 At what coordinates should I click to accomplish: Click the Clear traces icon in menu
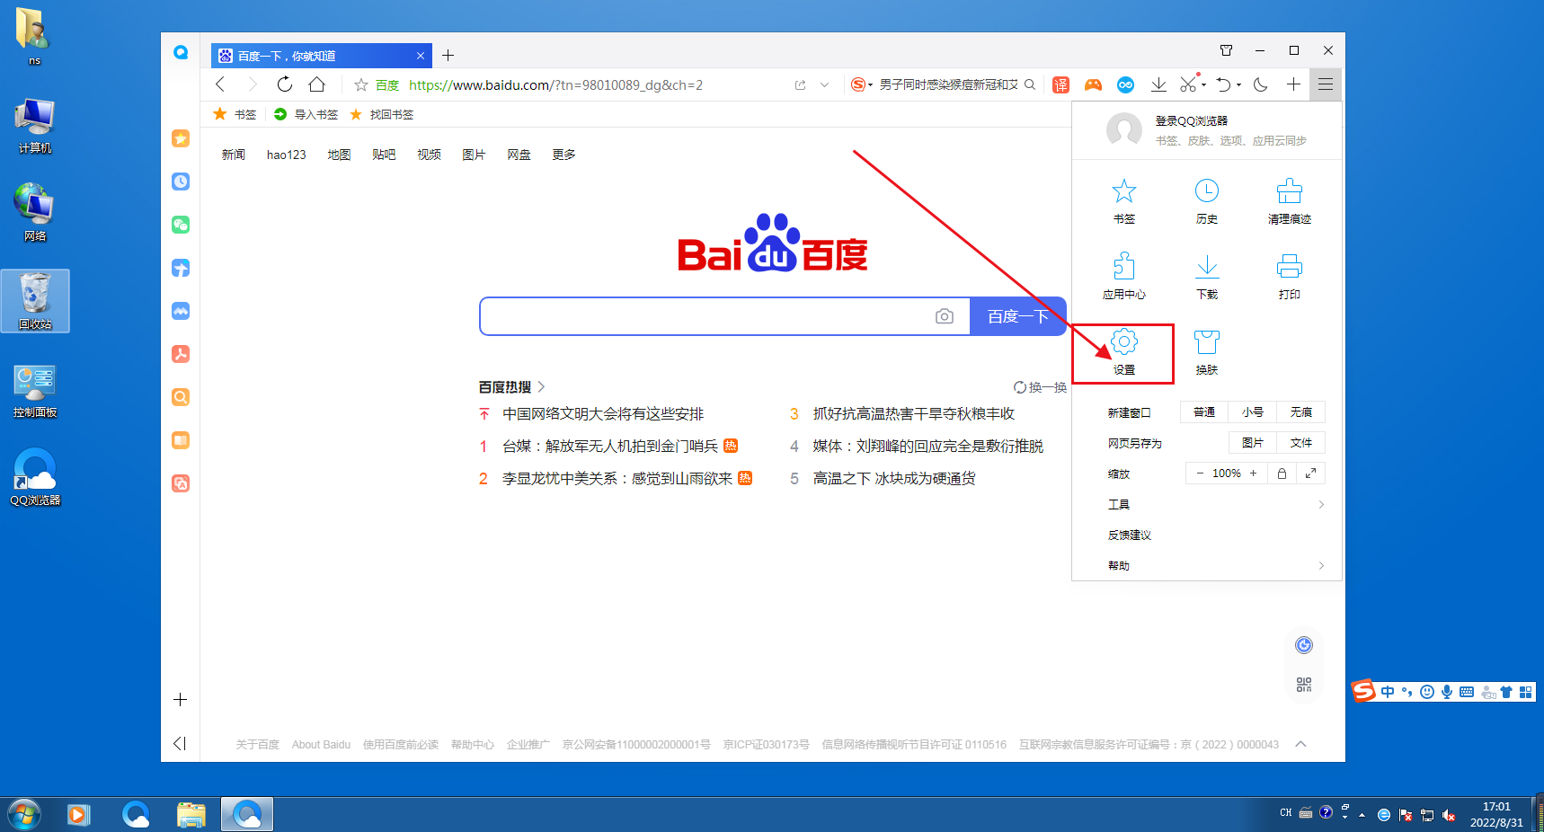[1290, 200]
